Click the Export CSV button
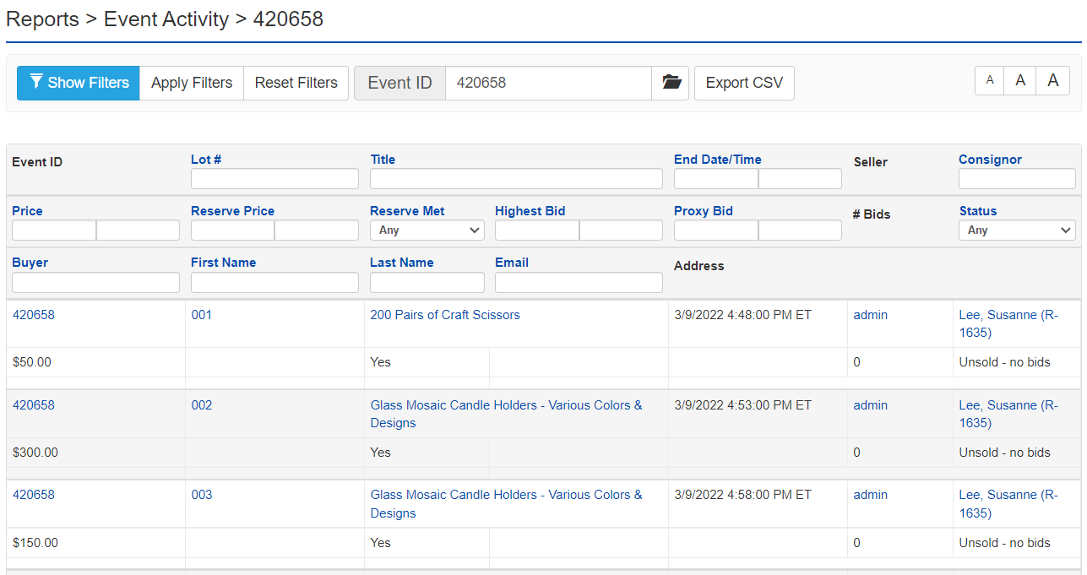This screenshot has height=575, width=1087. pos(744,83)
